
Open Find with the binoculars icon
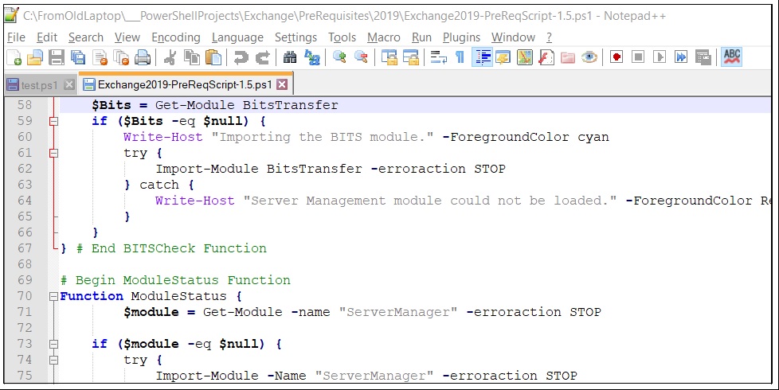point(290,57)
